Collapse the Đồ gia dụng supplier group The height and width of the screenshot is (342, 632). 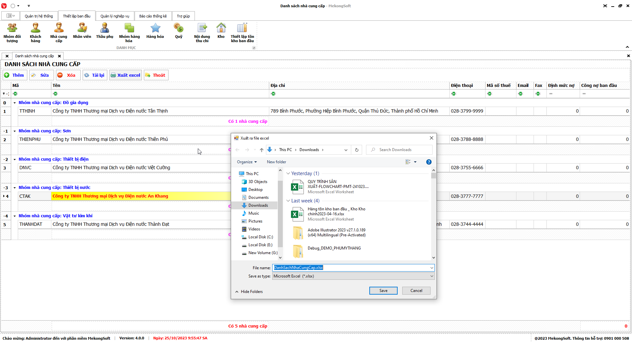click(15, 103)
